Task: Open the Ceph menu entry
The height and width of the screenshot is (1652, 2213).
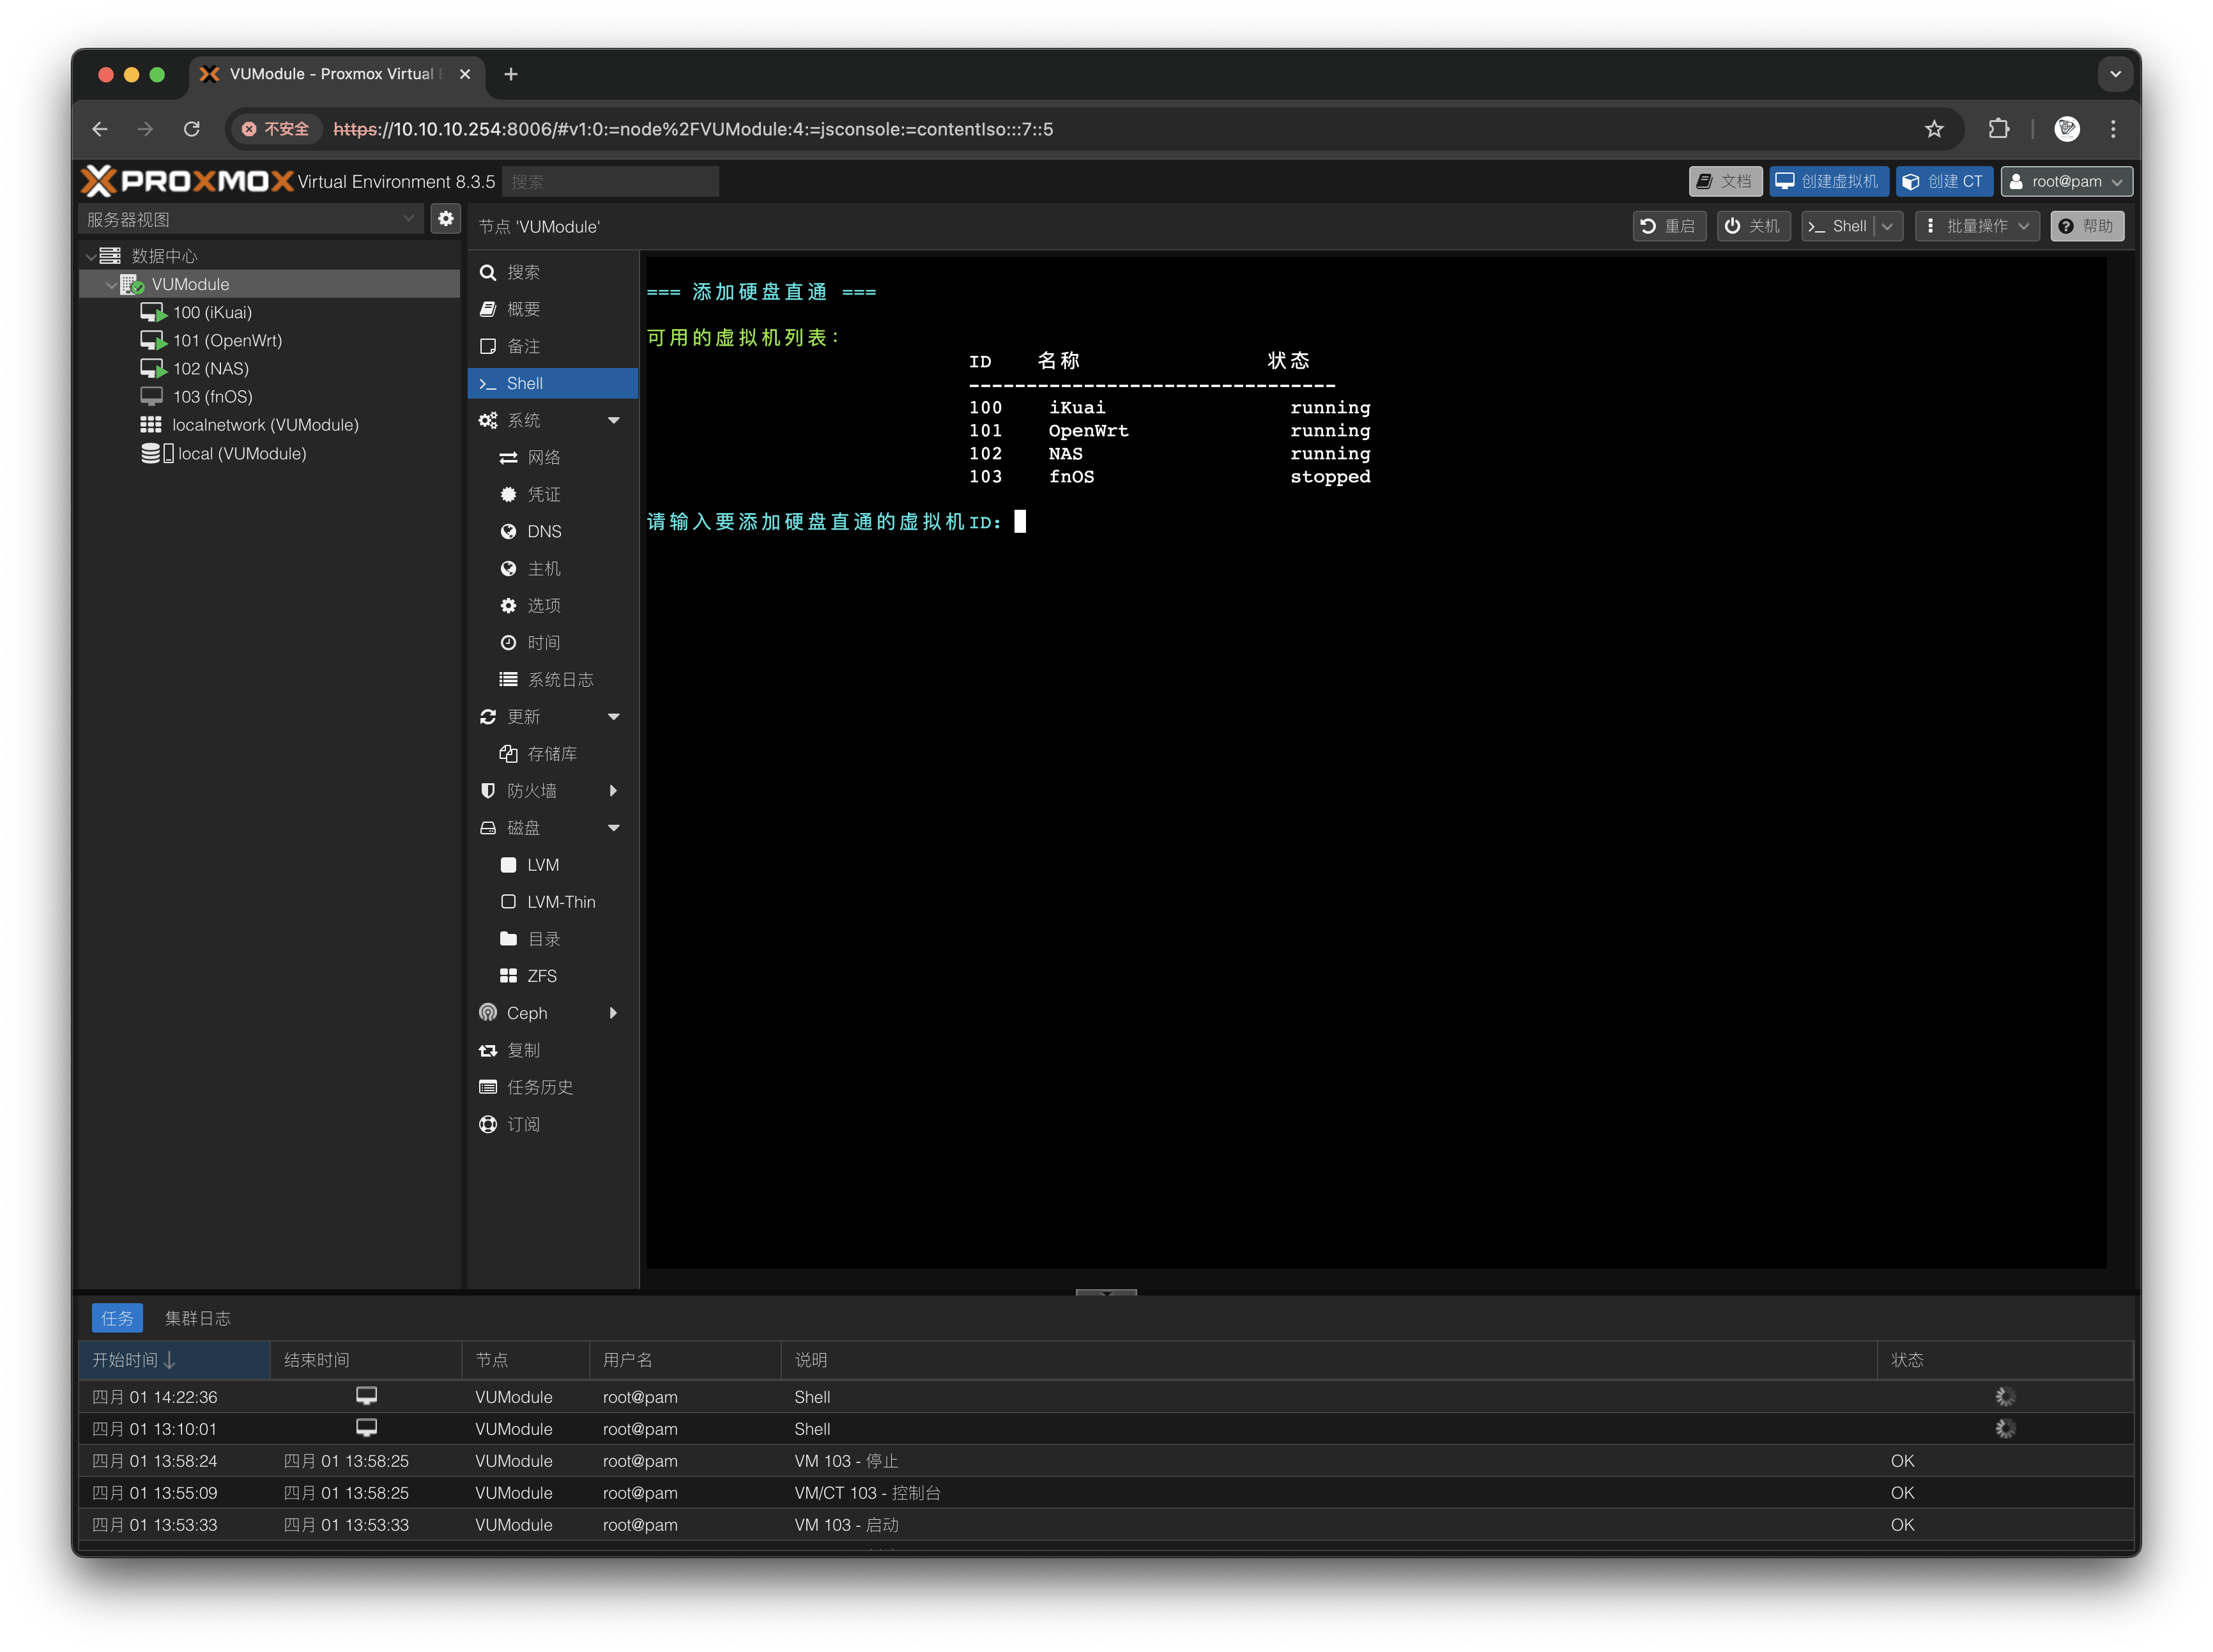Action: [x=527, y=1013]
